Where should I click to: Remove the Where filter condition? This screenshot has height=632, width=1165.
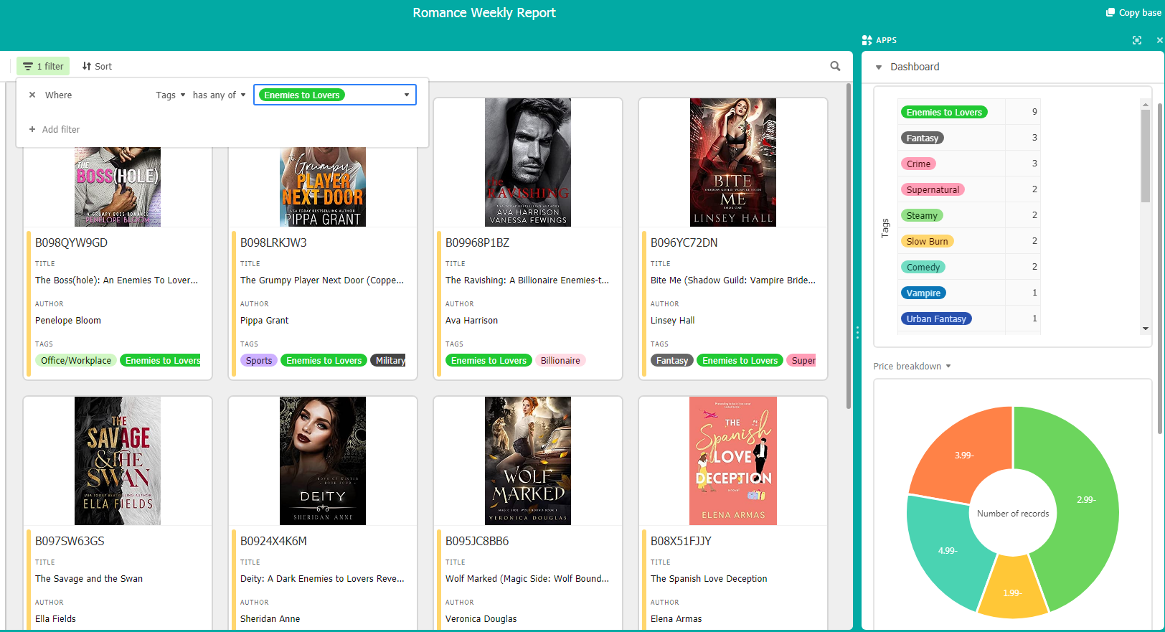32,95
